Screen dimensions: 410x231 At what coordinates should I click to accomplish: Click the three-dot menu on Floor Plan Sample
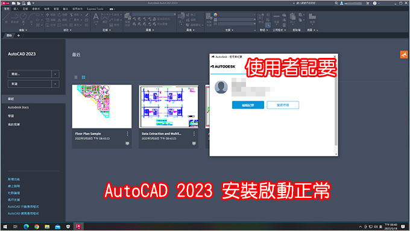pos(127,134)
